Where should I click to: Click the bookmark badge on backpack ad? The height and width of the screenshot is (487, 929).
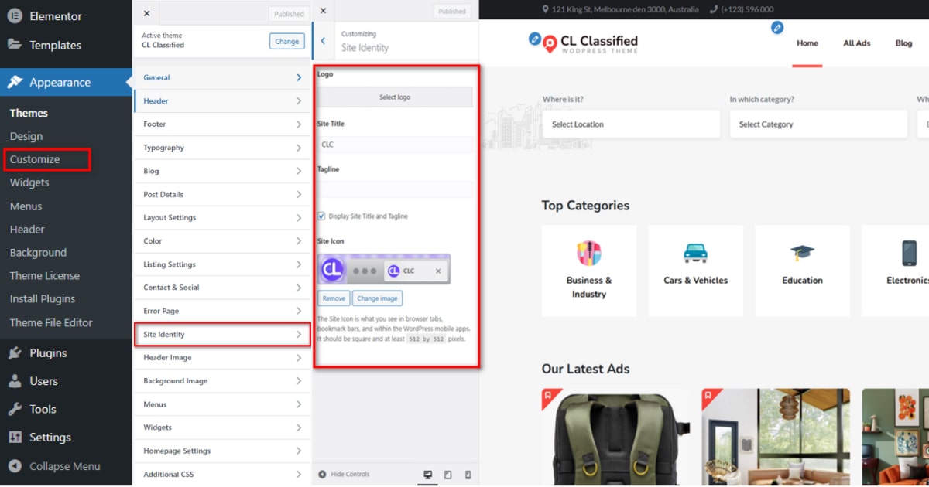548,395
